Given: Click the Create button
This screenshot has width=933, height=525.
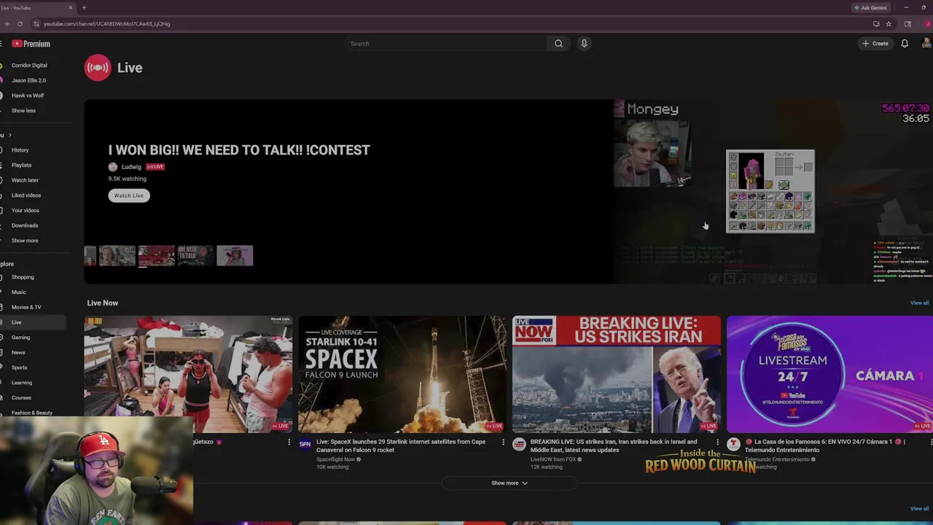Looking at the screenshot, I should (x=875, y=44).
